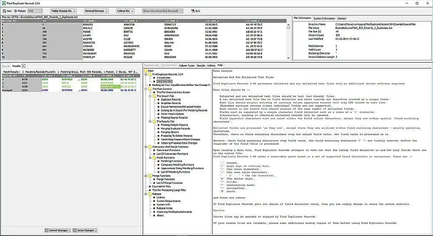Switch to the System Information tab
The width and height of the screenshot is (433, 236).
point(324,19)
